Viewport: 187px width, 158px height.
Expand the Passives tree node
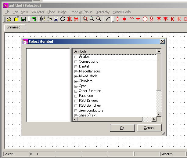(x=76, y=96)
